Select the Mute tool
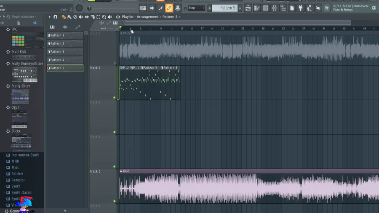This screenshot has height=213, width=379. click(x=81, y=17)
